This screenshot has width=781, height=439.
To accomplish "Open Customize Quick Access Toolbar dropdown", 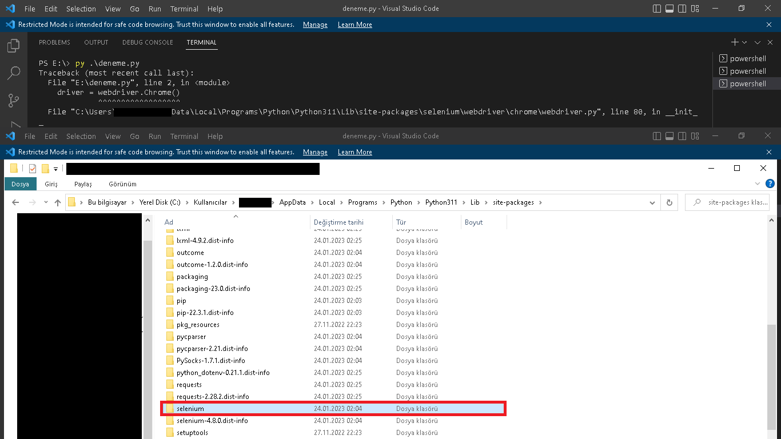I will coord(56,169).
